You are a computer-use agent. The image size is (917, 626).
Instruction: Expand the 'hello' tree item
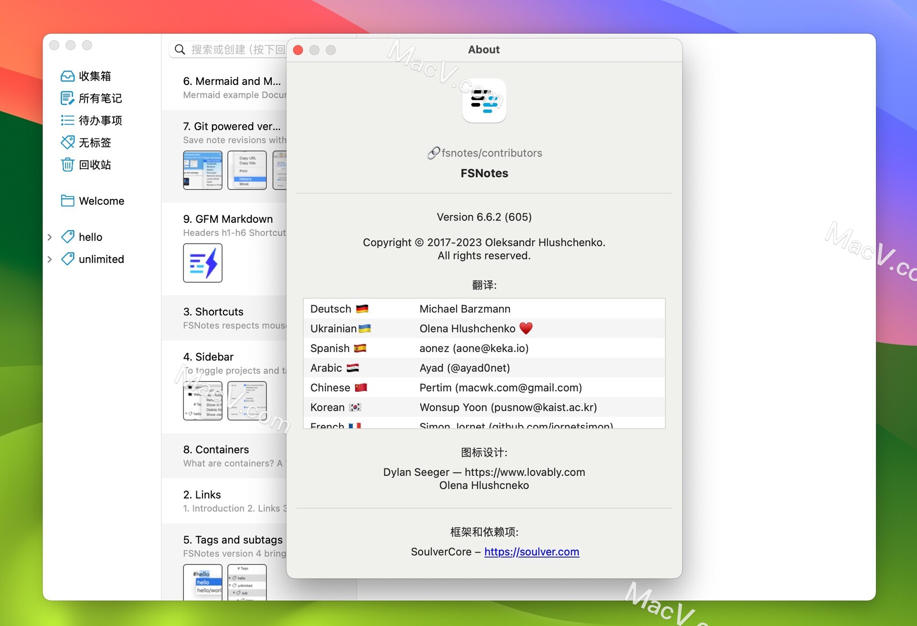52,236
